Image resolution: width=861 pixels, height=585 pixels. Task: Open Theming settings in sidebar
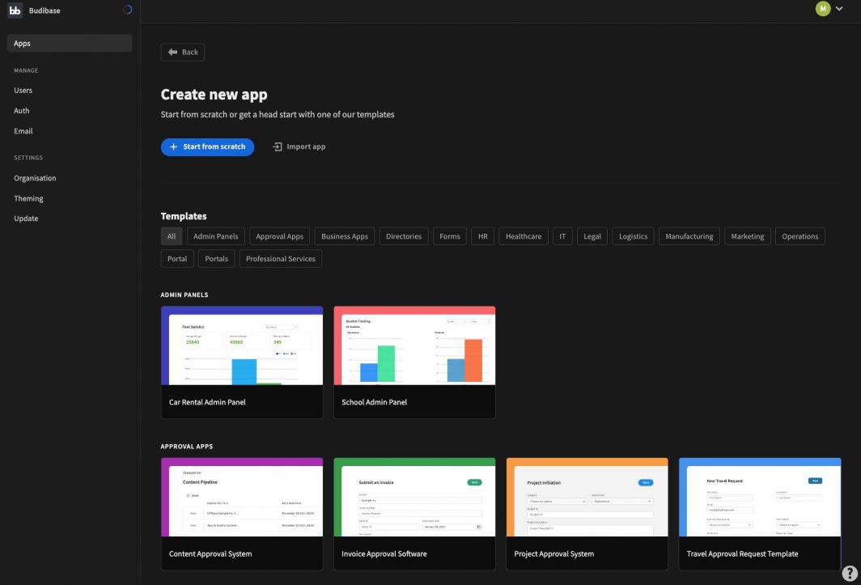pyautogui.click(x=28, y=198)
